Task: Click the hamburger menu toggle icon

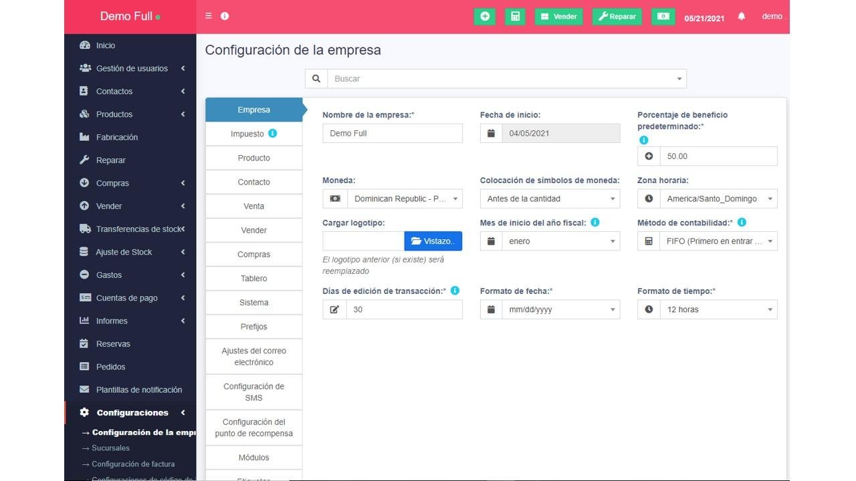Action: click(x=209, y=16)
